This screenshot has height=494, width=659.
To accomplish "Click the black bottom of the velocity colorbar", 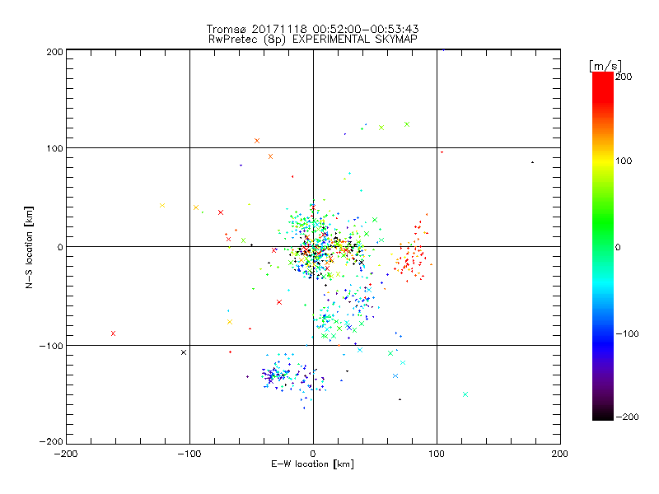I will 603,415.
